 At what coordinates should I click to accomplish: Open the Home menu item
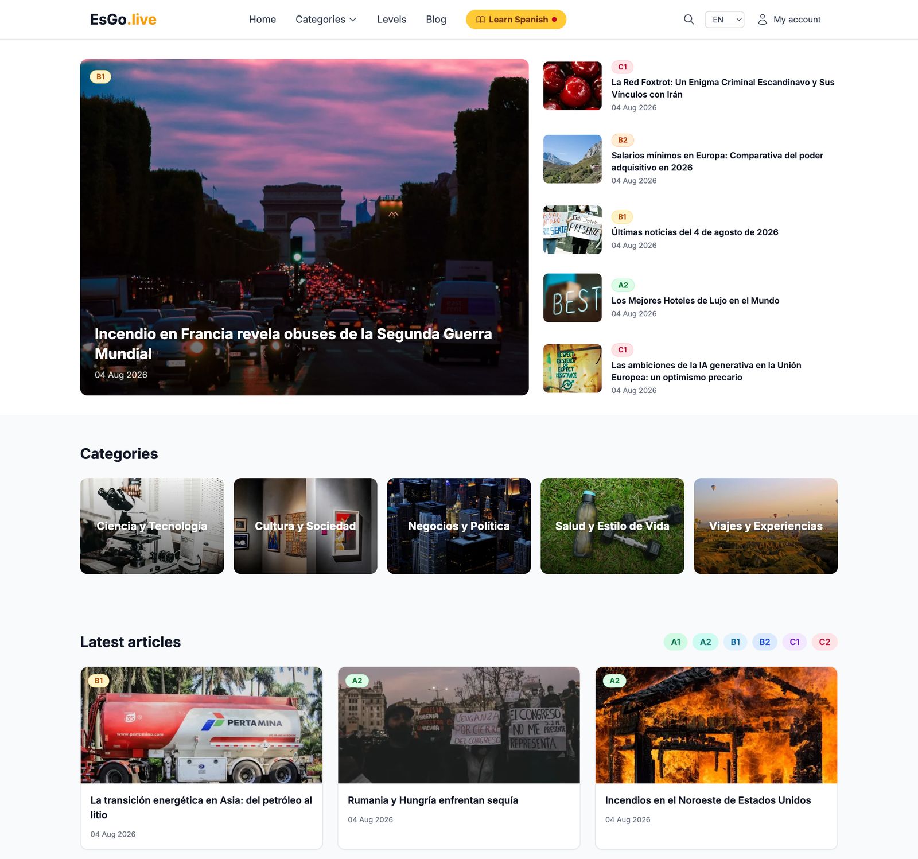point(262,20)
